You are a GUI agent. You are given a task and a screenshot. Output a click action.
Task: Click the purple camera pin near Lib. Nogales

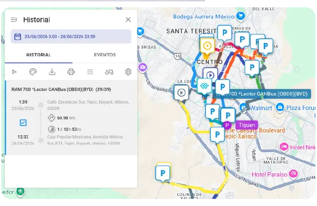click(143, 67)
